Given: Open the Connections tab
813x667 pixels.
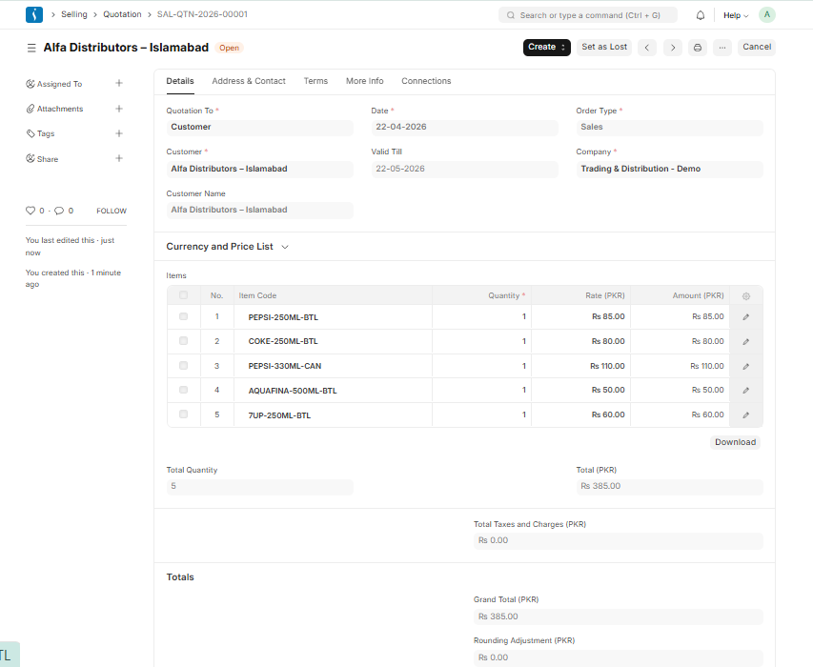Looking at the screenshot, I should [x=426, y=81].
